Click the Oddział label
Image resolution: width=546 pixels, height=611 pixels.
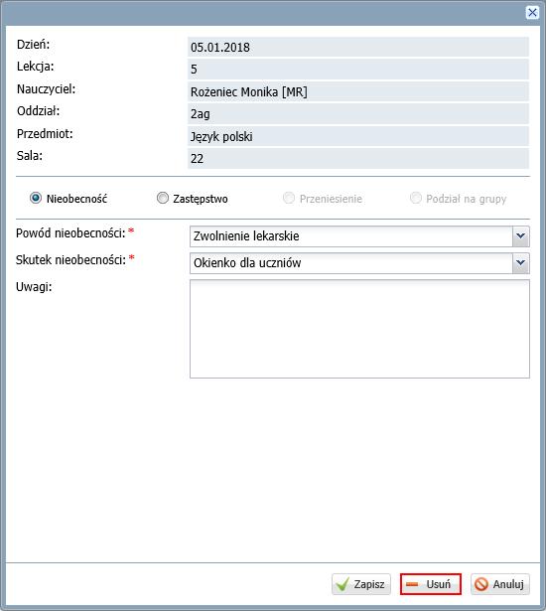click(38, 111)
